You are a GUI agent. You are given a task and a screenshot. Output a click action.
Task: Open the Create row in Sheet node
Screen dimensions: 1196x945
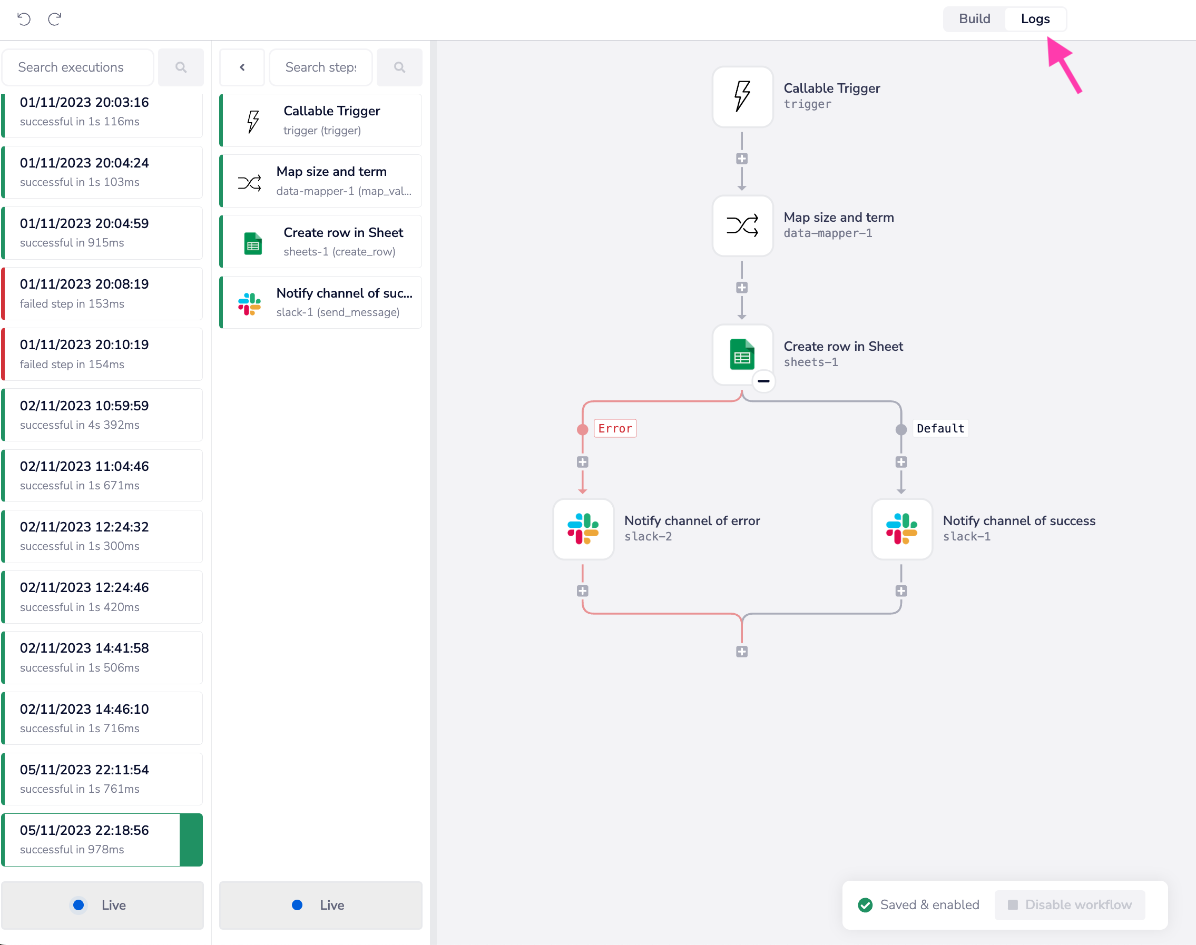(x=742, y=354)
